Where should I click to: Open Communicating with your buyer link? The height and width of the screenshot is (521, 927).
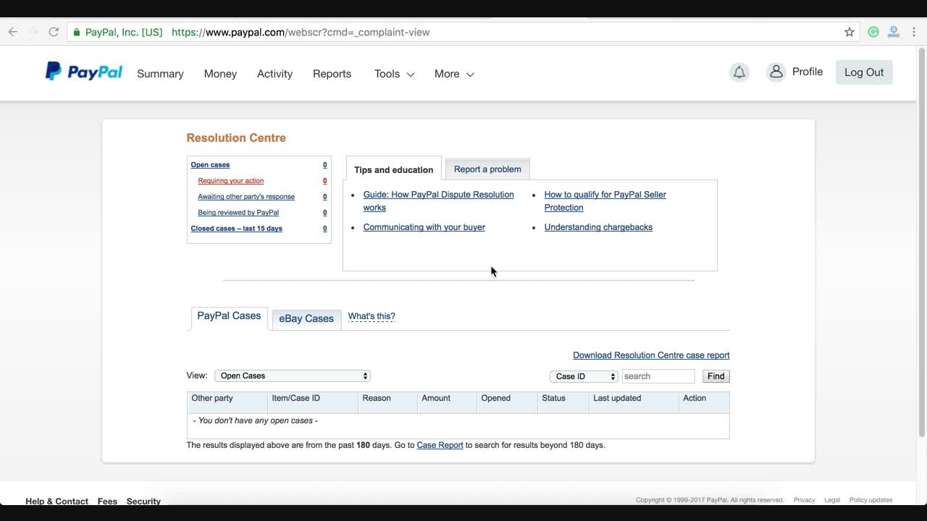(x=424, y=227)
